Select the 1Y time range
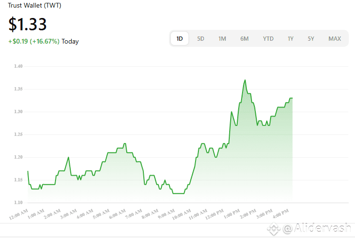The width and height of the screenshot is (355, 241). (290, 39)
